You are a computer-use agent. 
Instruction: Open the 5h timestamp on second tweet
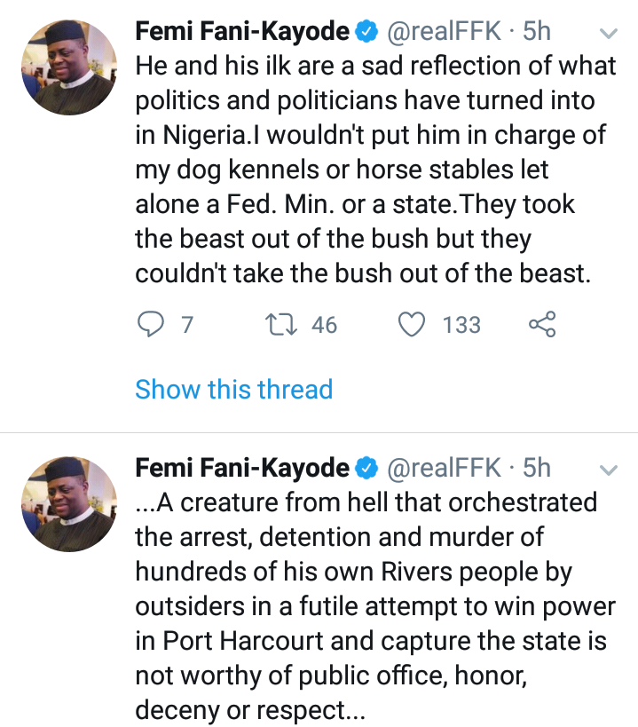click(537, 468)
